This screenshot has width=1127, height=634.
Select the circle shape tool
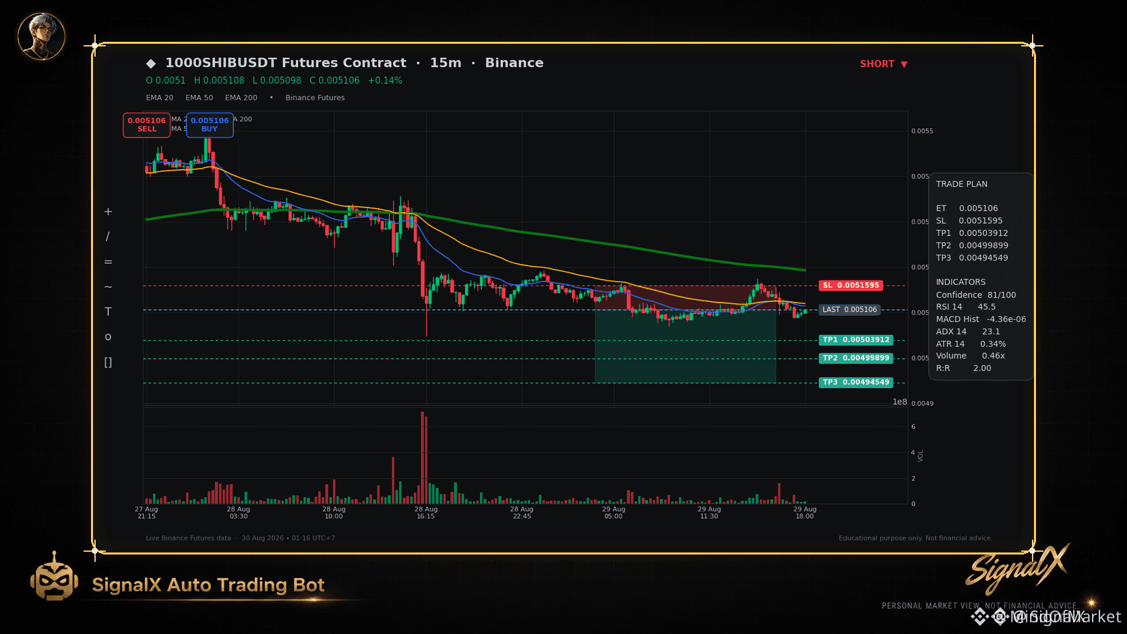coord(108,337)
